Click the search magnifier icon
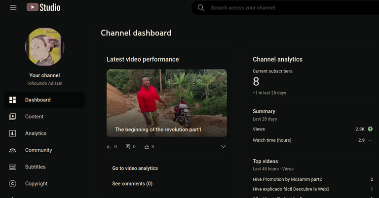The image size is (379, 198). click(201, 8)
